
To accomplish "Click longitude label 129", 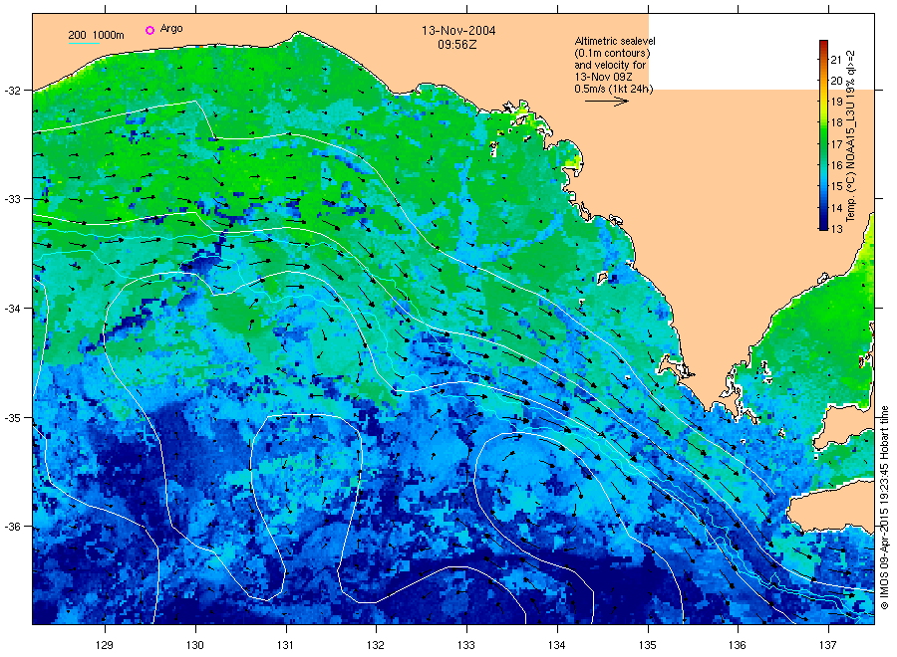I will coord(105,645).
